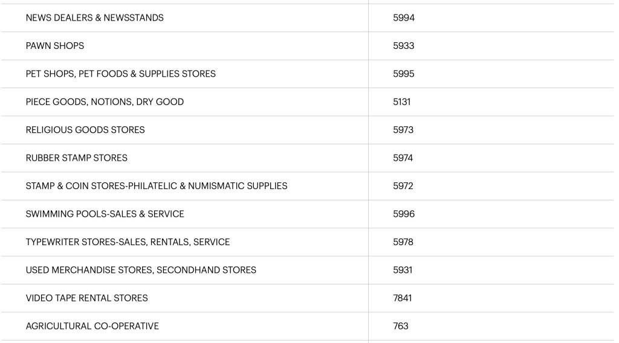Click the PAWN SHOPS category name
The width and height of the screenshot is (619, 343).
55,46
